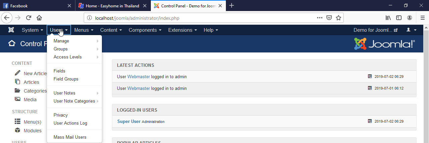This screenshot has height=143, width=429.
Task: Open the page actions three-dot menu
Action: (319, 18)
